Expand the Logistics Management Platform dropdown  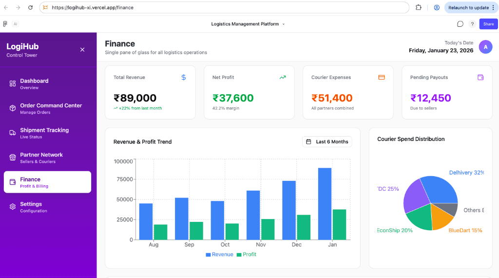248,24
